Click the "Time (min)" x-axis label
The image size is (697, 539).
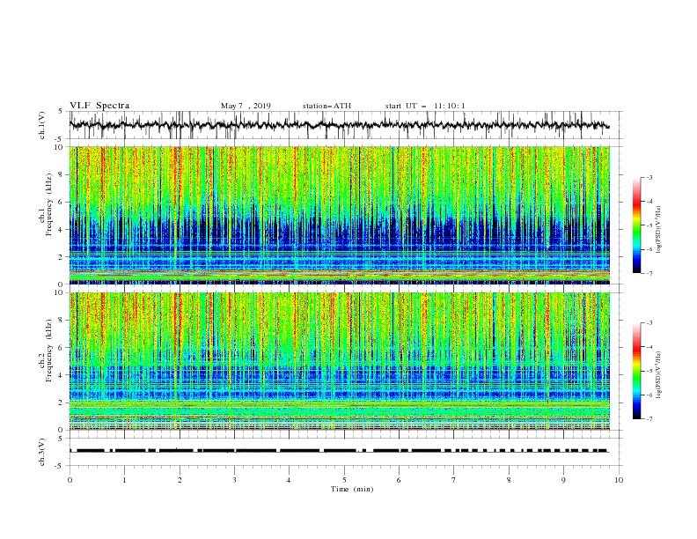352,489
